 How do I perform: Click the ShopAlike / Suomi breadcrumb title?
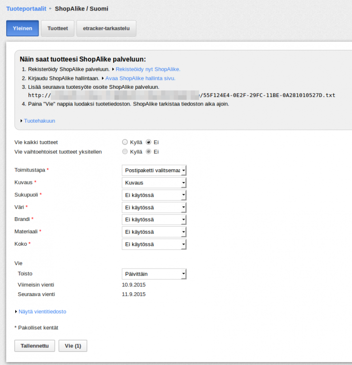(x=81, y=9)
